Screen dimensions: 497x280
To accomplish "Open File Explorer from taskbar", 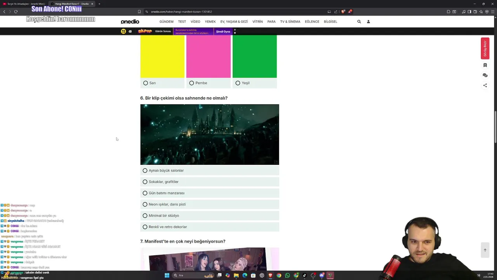I will pyautogui.click(x=236, y=275).
